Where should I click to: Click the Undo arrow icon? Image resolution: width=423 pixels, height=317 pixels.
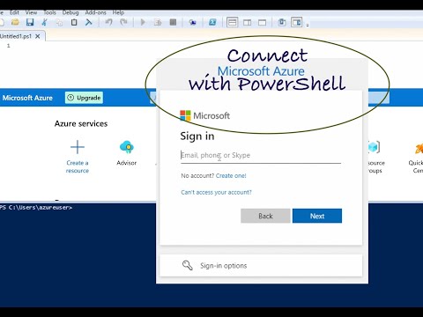108,22
